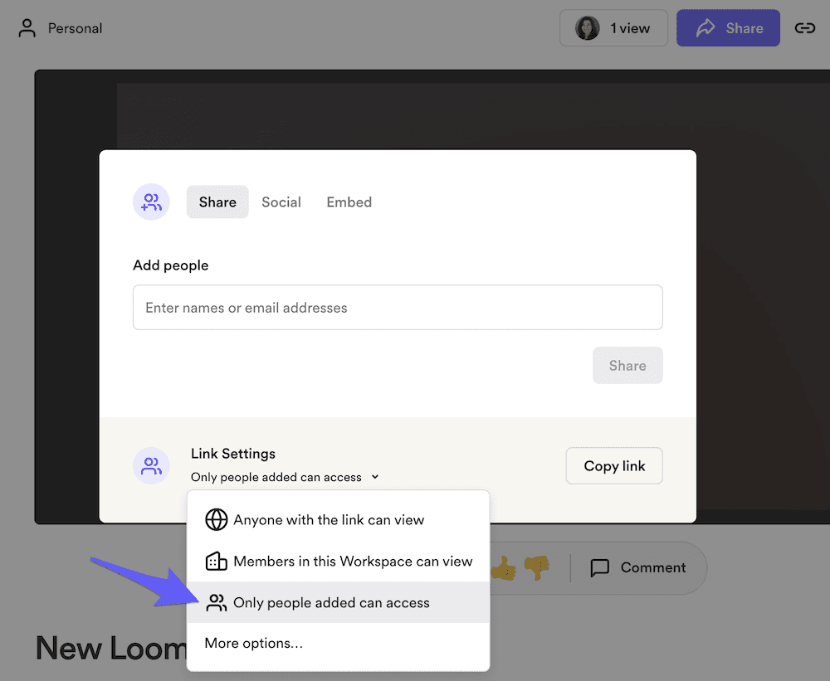The image size is (830, 681).
Task: Click the Personal workspace user icon
Action: tap(27, 28)
